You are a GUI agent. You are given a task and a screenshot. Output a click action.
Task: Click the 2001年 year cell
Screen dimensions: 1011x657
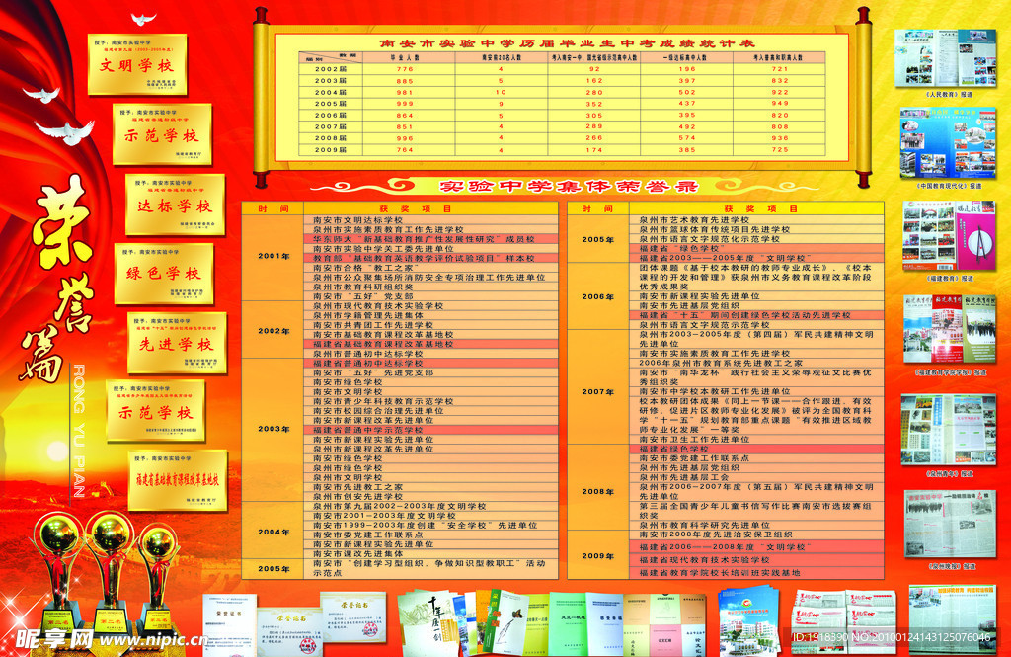272,256
